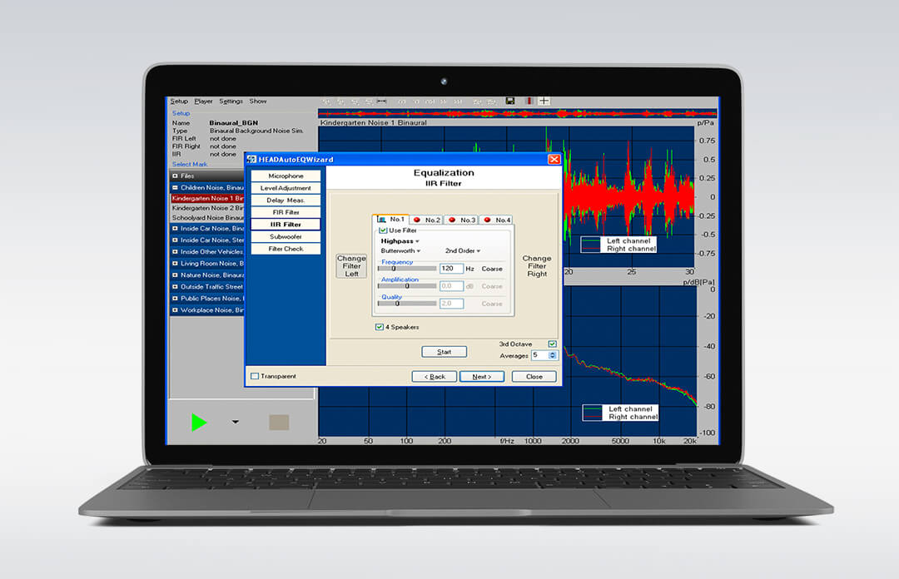899x579 pixels.
Task: Open the Settings menu in the menu bar
Action: click(x=230, y=100)
